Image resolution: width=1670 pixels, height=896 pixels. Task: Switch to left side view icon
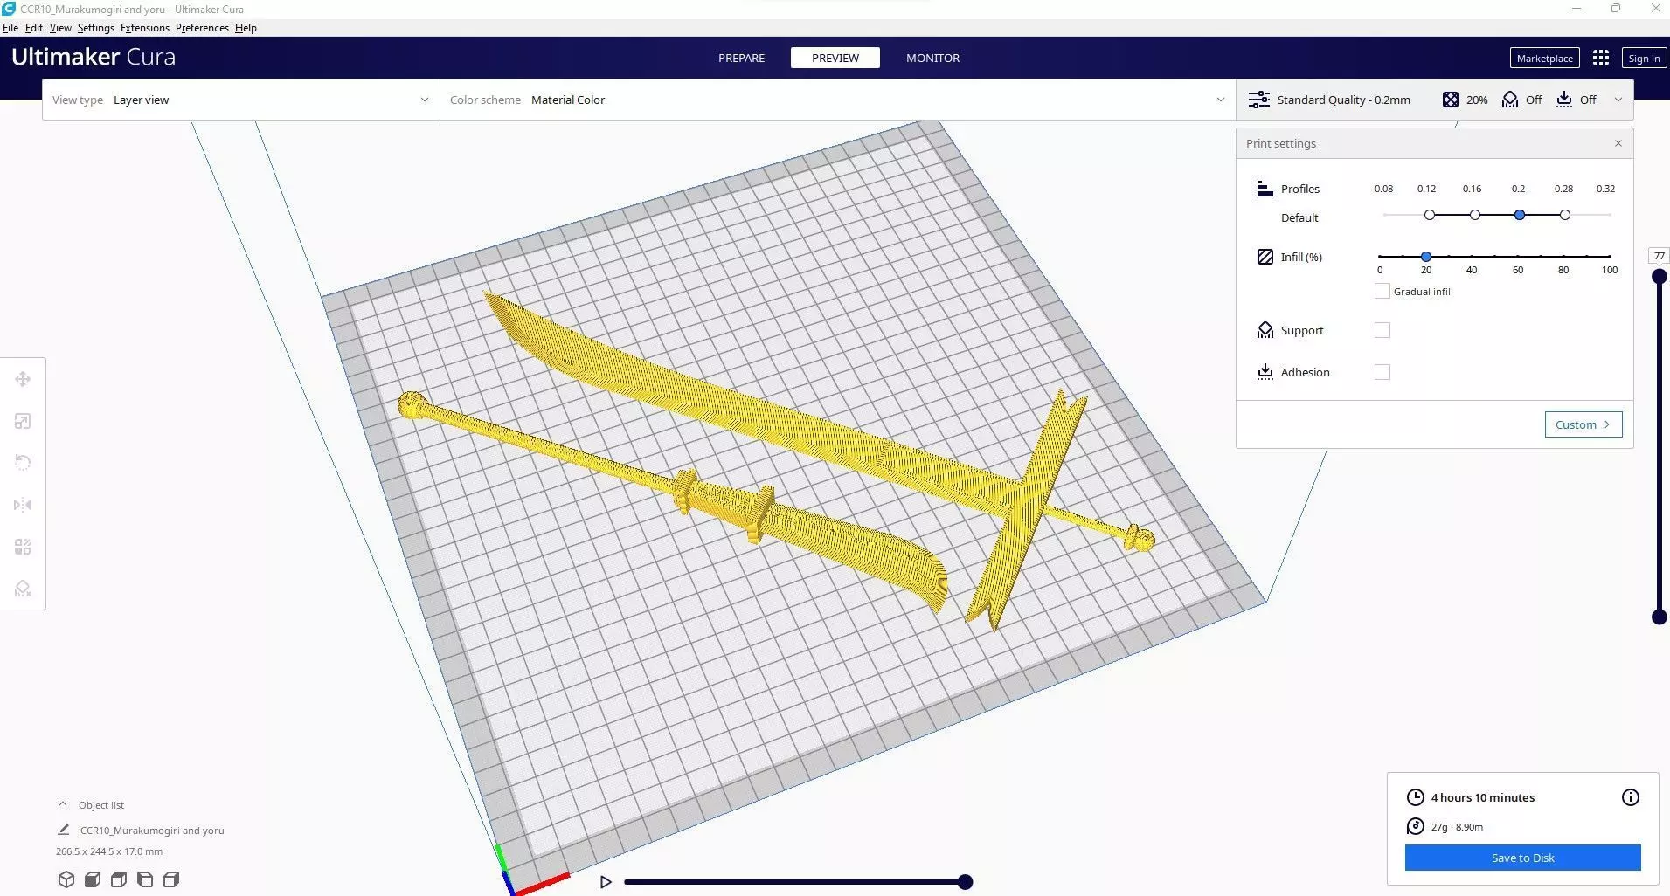[145, 879]
